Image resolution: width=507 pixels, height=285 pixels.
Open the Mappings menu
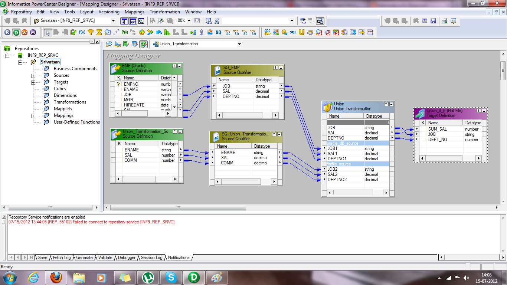[x=134, y=12]
